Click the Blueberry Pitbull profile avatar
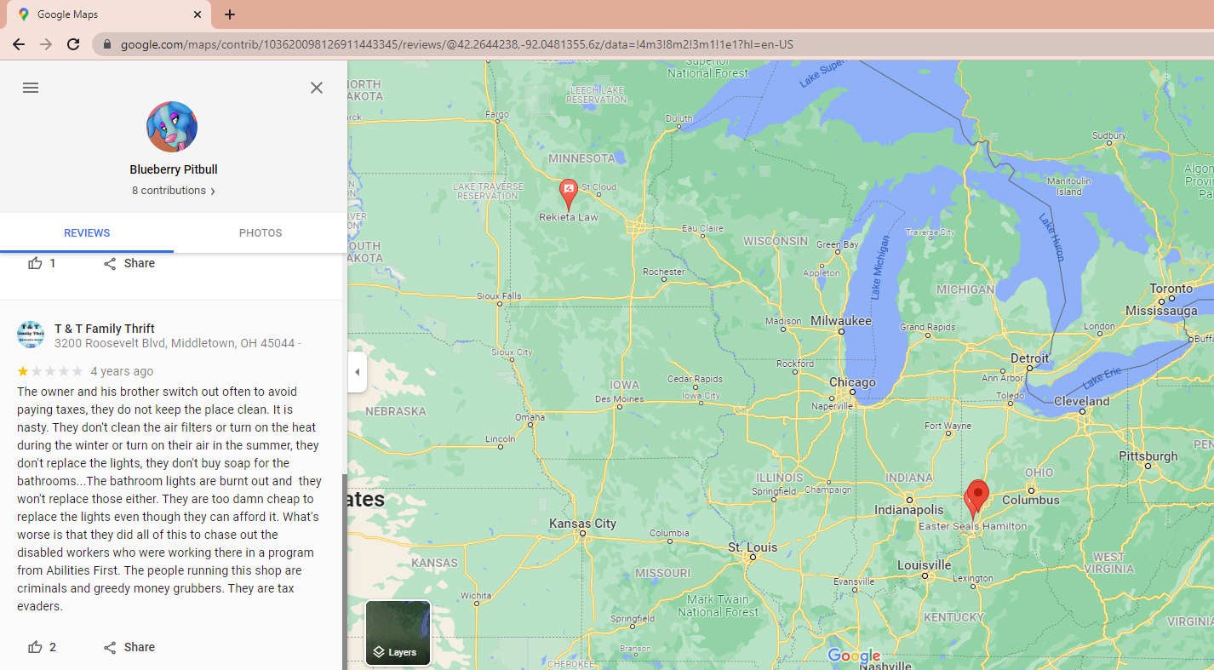 pos(172,127)
